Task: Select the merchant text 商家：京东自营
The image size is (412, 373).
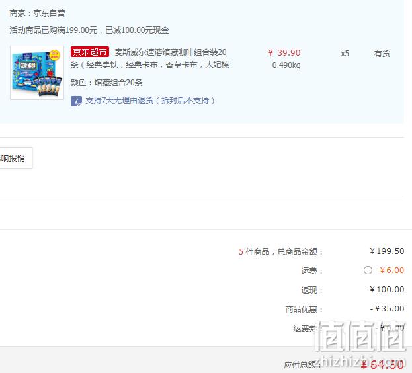Action: 37,13
